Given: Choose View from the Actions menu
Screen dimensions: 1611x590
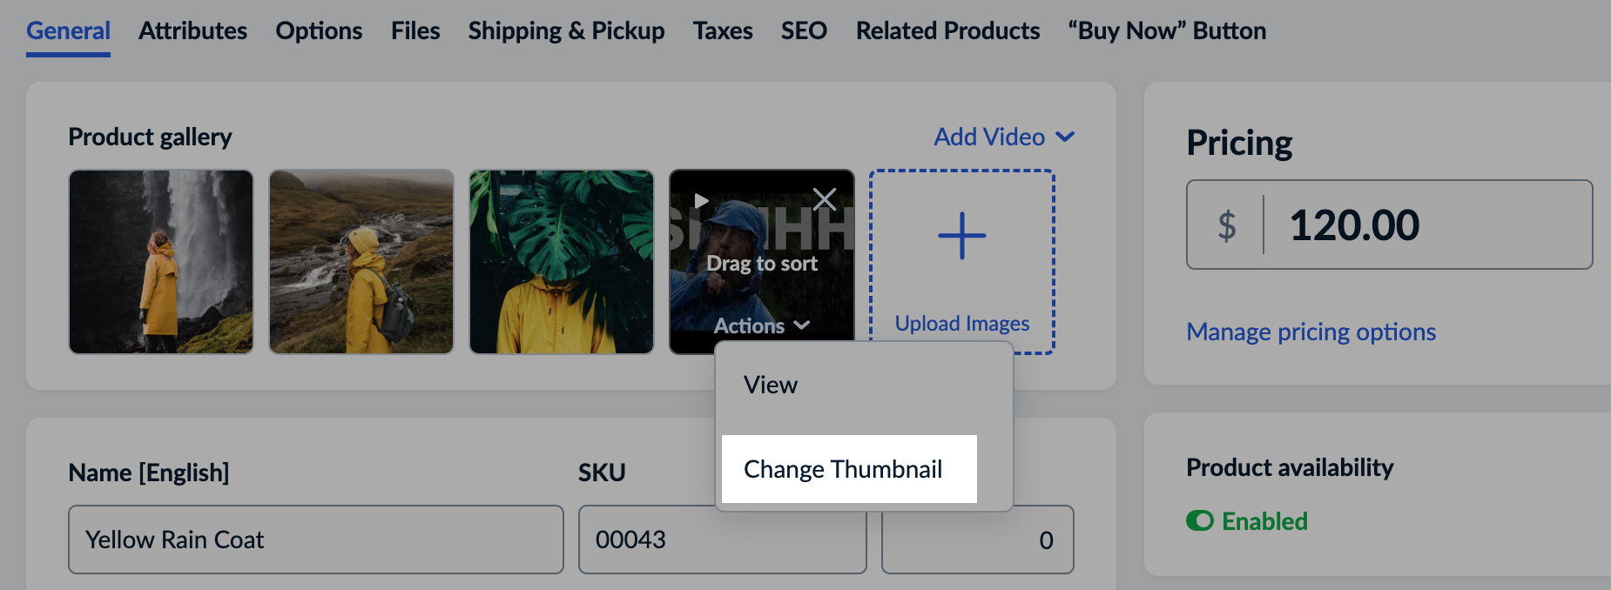Looking at the screenshot, I should pos(770,385).
